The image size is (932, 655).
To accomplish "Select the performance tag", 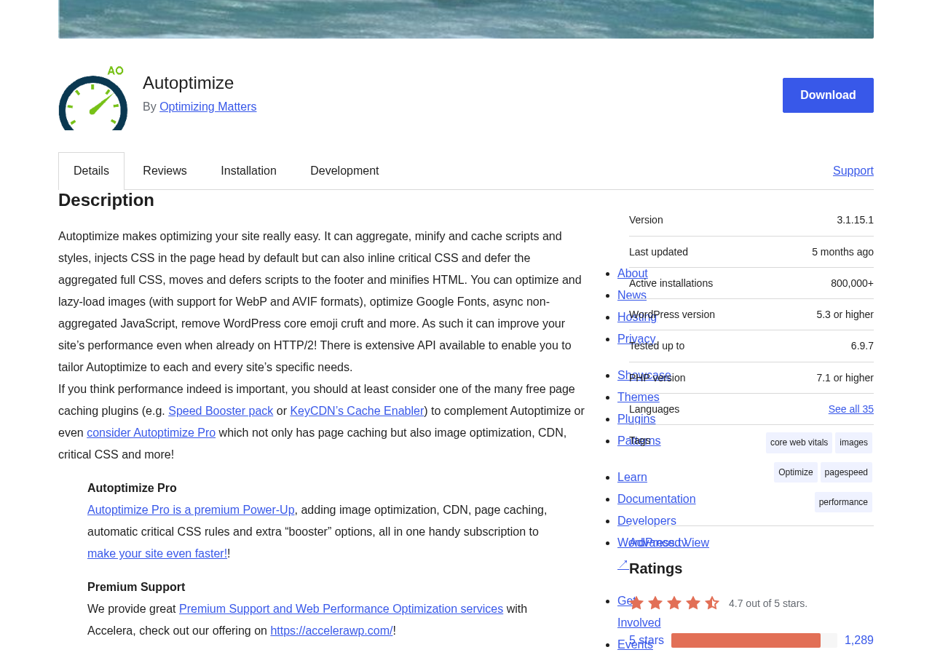I will [x=843, y=502].
